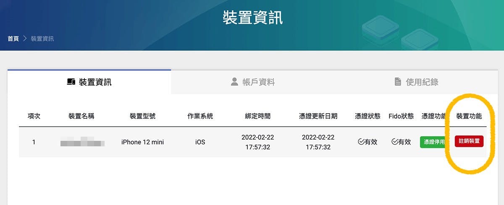The height and width of the screenshot is (205, 504).
Task: Click the green 憑證停用 button
Action: (x=433, y=142)
